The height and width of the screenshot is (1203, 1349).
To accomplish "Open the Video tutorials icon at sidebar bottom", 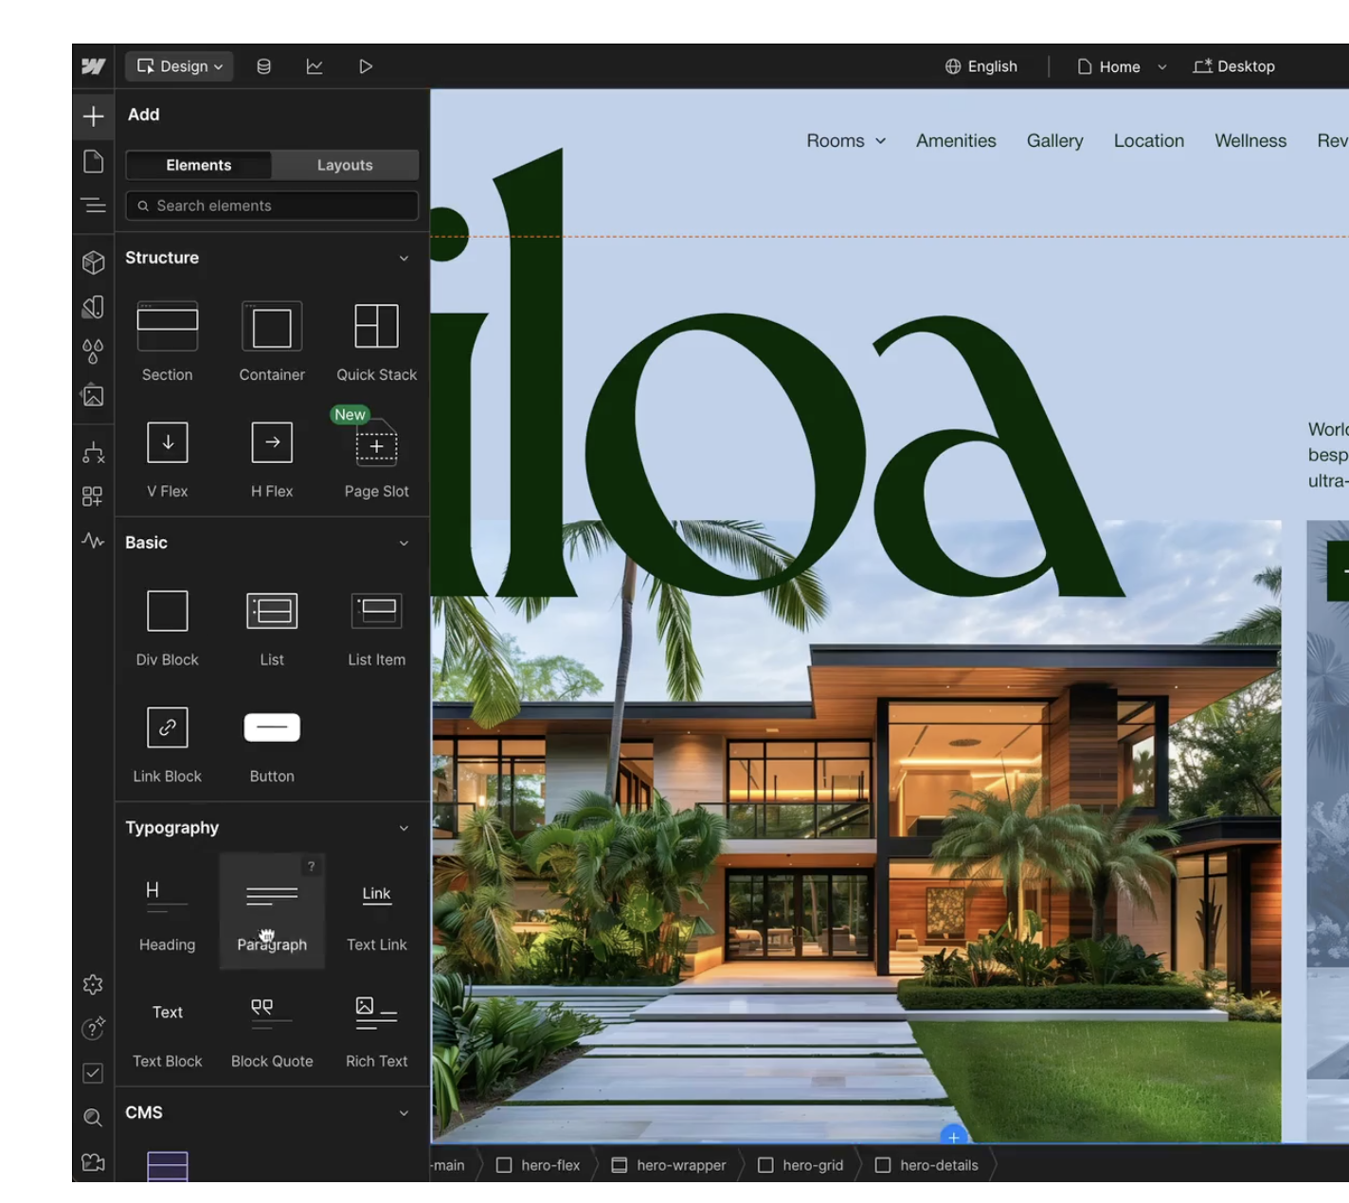I will pyautogui.click(x=93, y=1162).
